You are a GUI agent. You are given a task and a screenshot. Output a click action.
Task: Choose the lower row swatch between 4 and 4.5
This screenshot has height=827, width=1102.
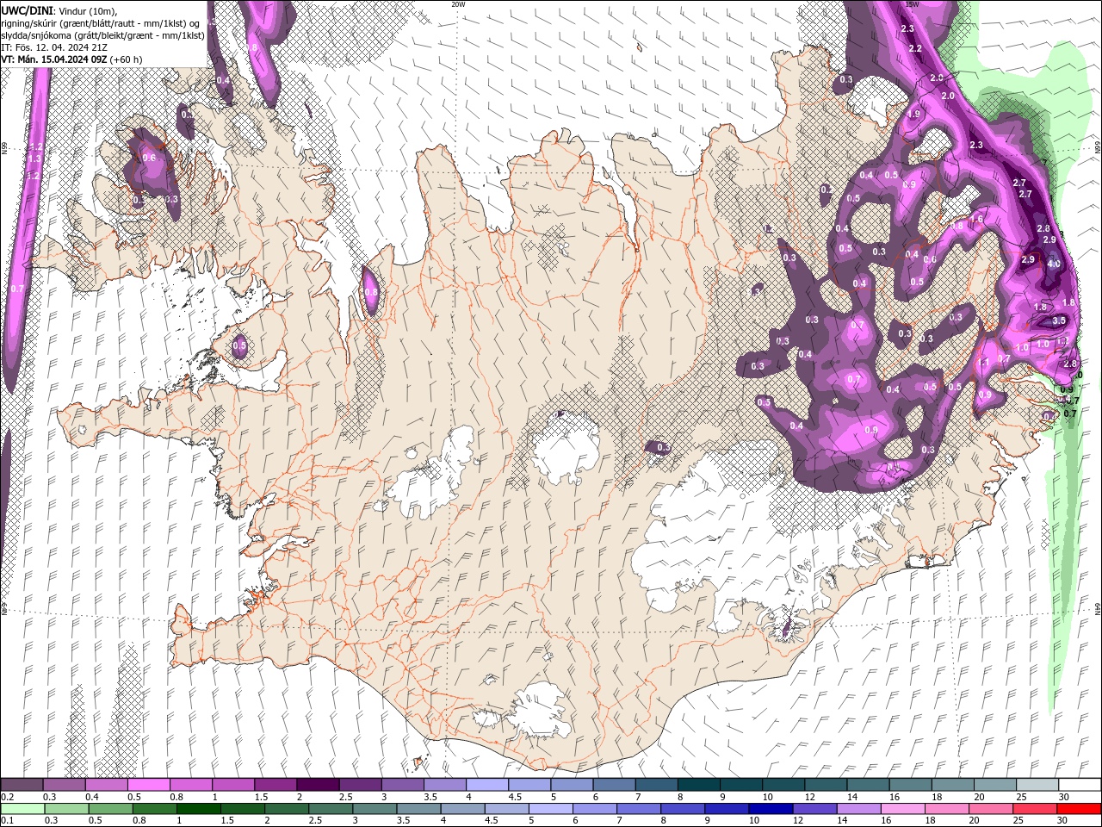pos(463,809)
